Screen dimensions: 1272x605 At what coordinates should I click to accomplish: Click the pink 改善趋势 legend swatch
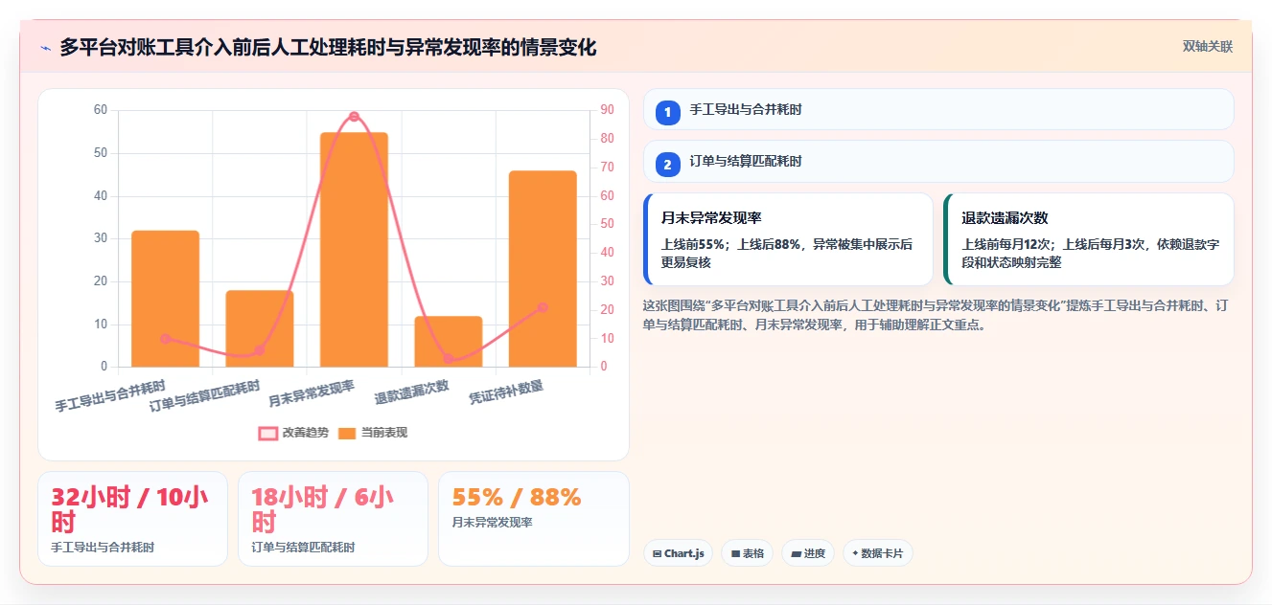click(x=267, y=434)
